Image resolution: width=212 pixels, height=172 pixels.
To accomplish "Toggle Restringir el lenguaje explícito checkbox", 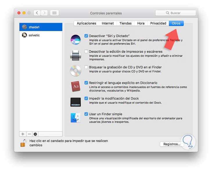I will 86,83.
